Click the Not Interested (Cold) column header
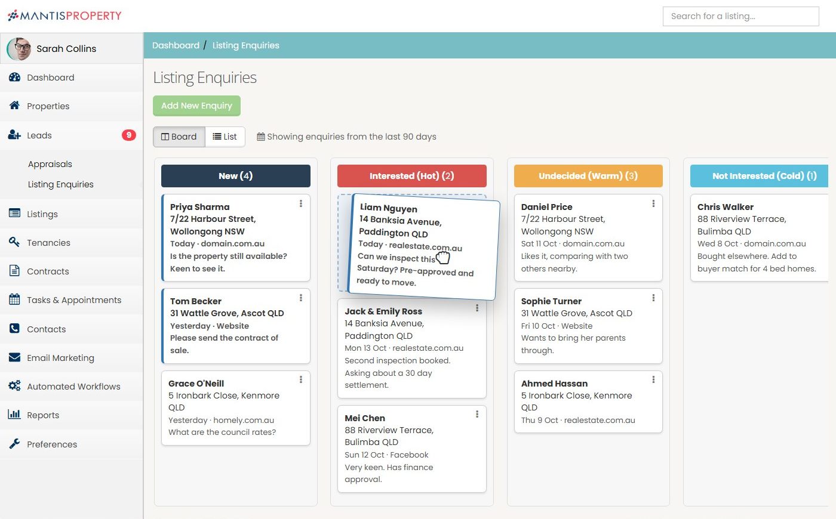 (x=760, y=176)
